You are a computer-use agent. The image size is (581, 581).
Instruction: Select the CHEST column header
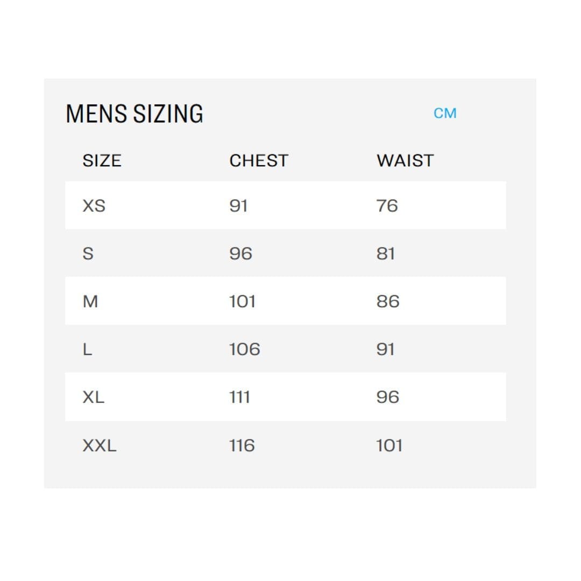(259, 161)
